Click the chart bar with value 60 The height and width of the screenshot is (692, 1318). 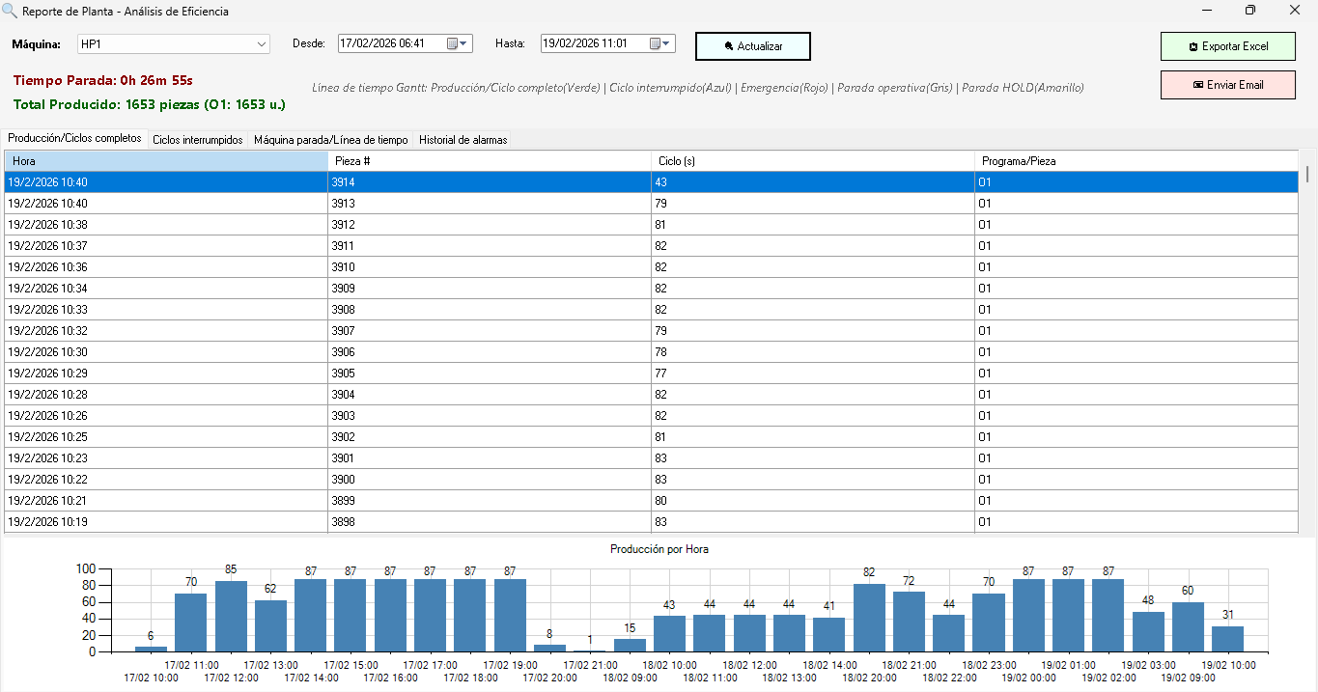1188,626
